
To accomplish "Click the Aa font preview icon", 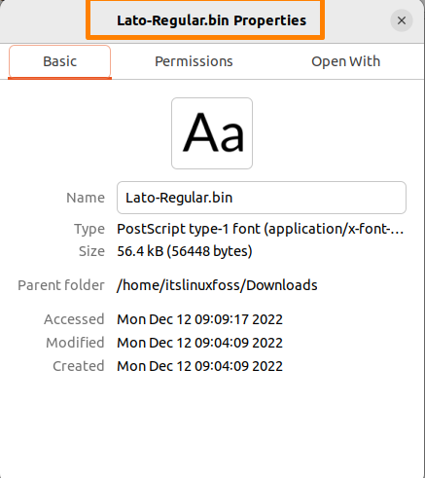I will pos(212,133).
